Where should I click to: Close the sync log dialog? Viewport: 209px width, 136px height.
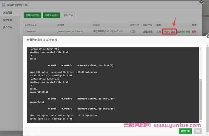pos(208,36)
